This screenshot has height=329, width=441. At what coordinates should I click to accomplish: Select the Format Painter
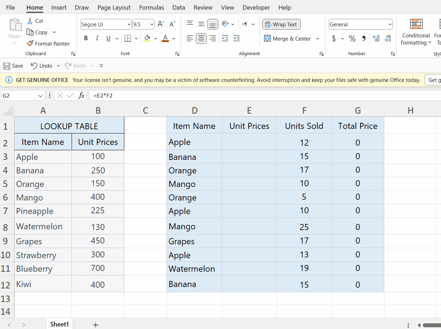[x=48, y=43]
